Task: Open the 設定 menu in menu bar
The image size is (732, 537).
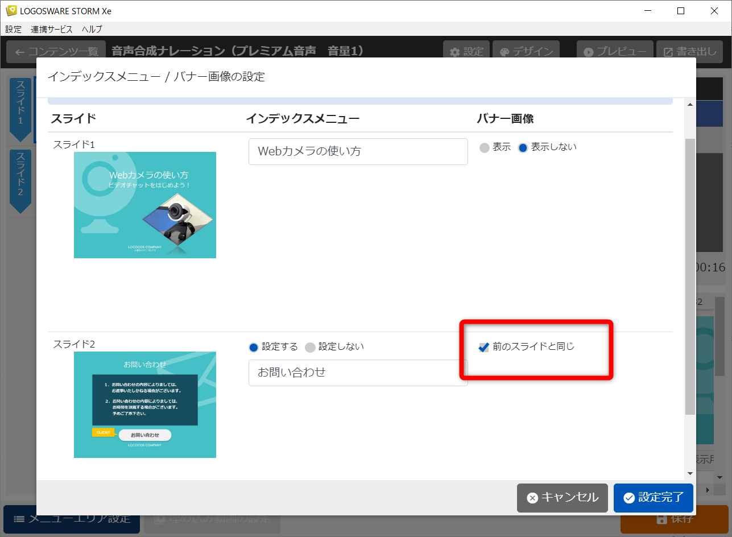Action: [13, 30]
